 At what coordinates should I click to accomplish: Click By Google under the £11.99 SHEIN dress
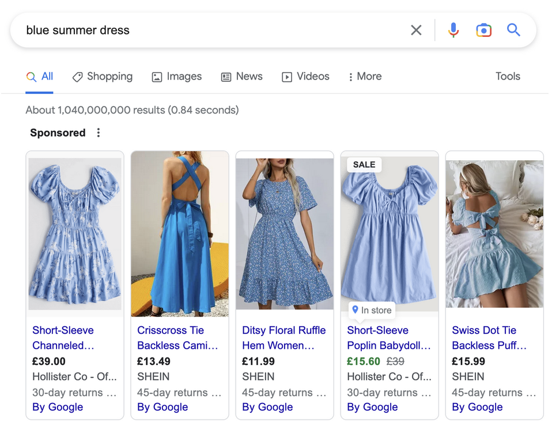[x=267, y=407]
